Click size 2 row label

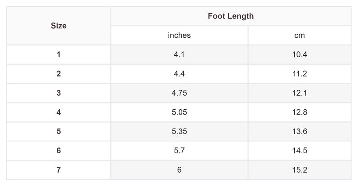(x=59, y=74)
